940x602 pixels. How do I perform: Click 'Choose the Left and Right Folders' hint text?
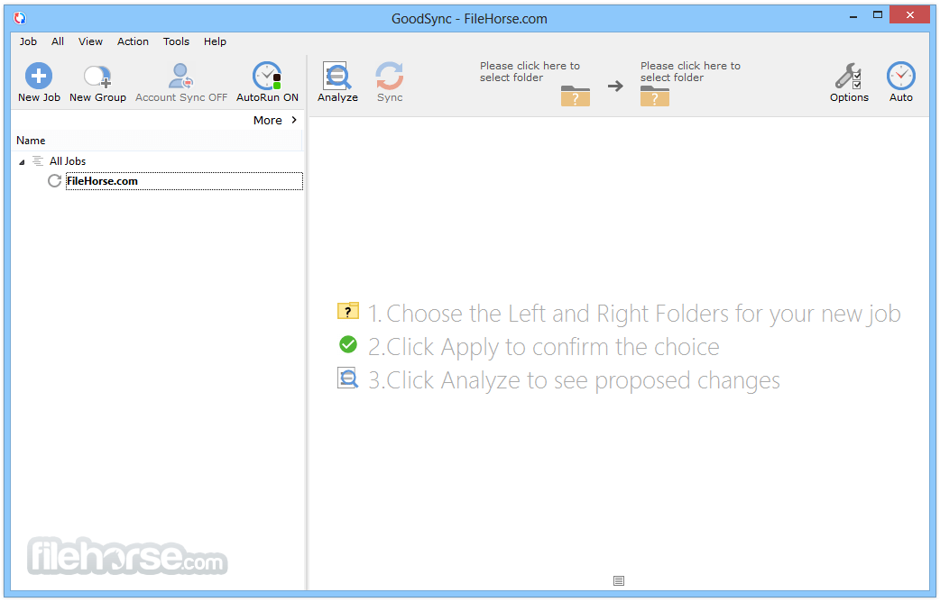(643, 314)
